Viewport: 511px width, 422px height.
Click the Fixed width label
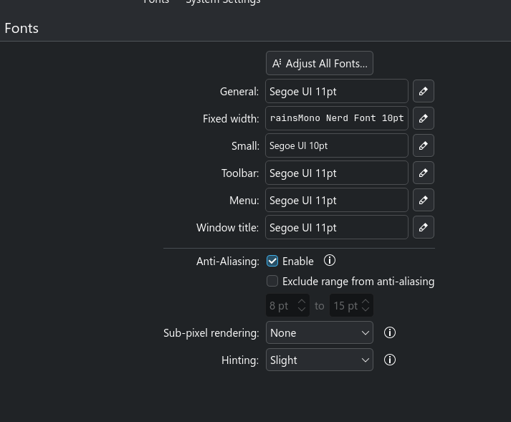[x=231, y=119]
